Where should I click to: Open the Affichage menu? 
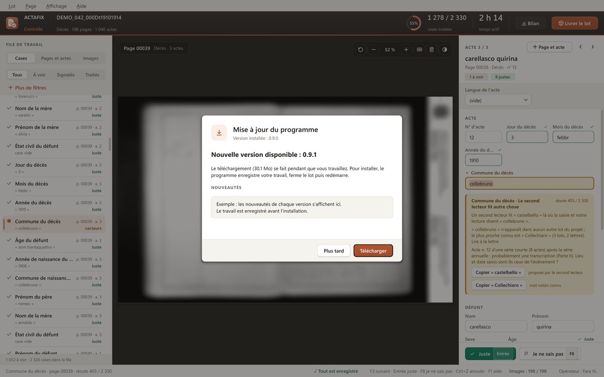coord(56,6)
